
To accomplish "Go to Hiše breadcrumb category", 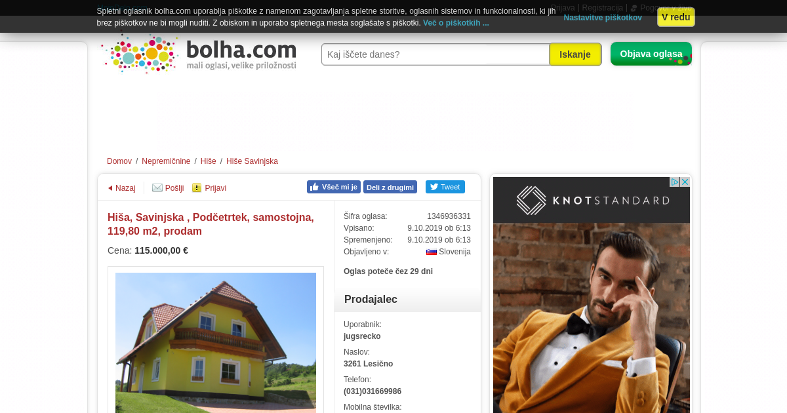I will tap(209, 161).
